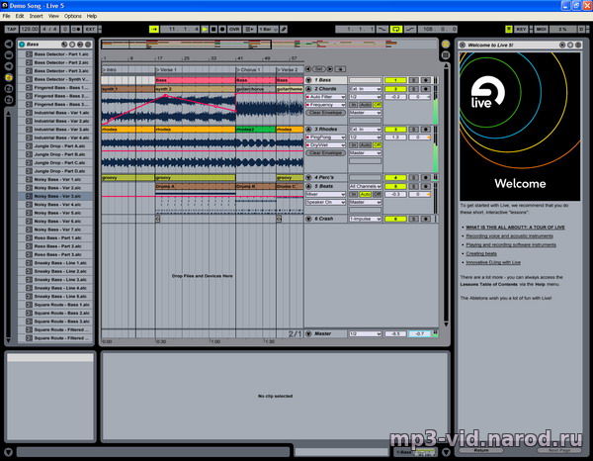Click the Set locator button
The image size is (593, 461).
click(319, 69)
